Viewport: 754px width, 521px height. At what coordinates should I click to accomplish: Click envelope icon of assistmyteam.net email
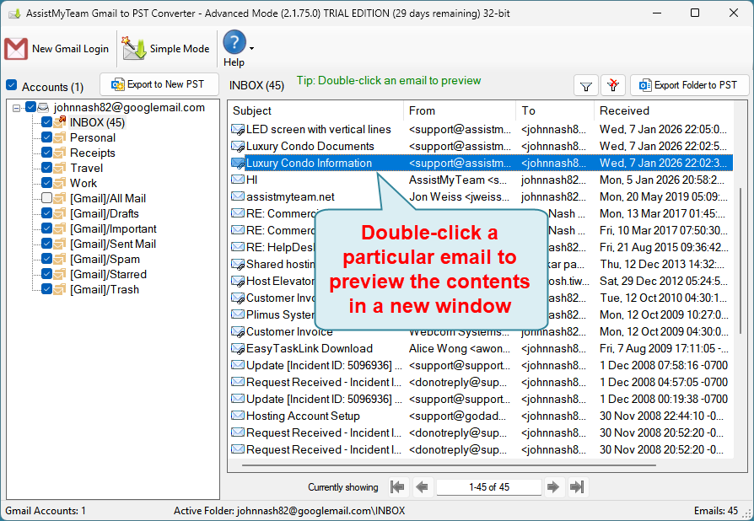238,196
